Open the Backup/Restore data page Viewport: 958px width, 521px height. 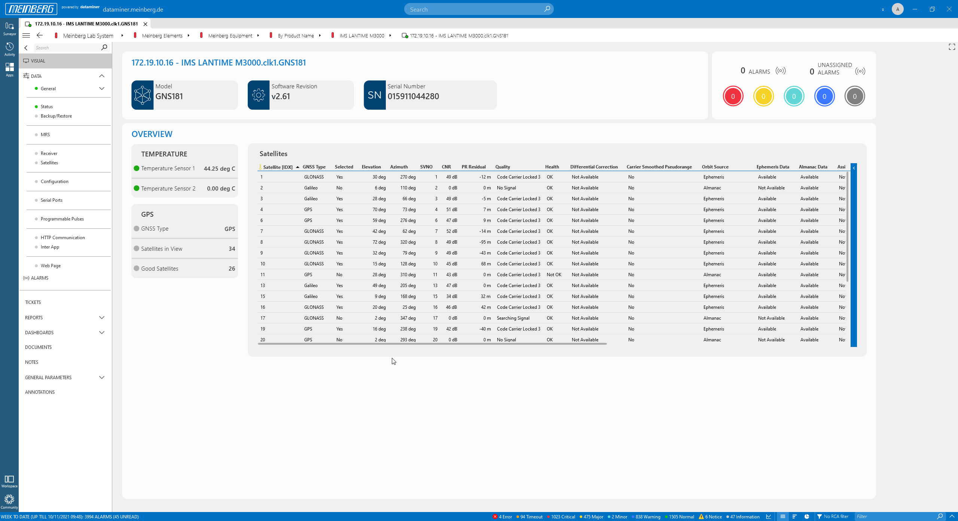click(56, 116)
